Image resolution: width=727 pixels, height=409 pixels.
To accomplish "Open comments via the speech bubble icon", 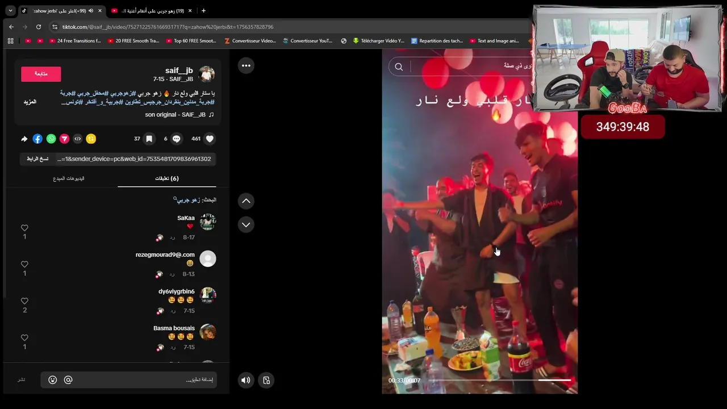I will click(x=176, y=139).
